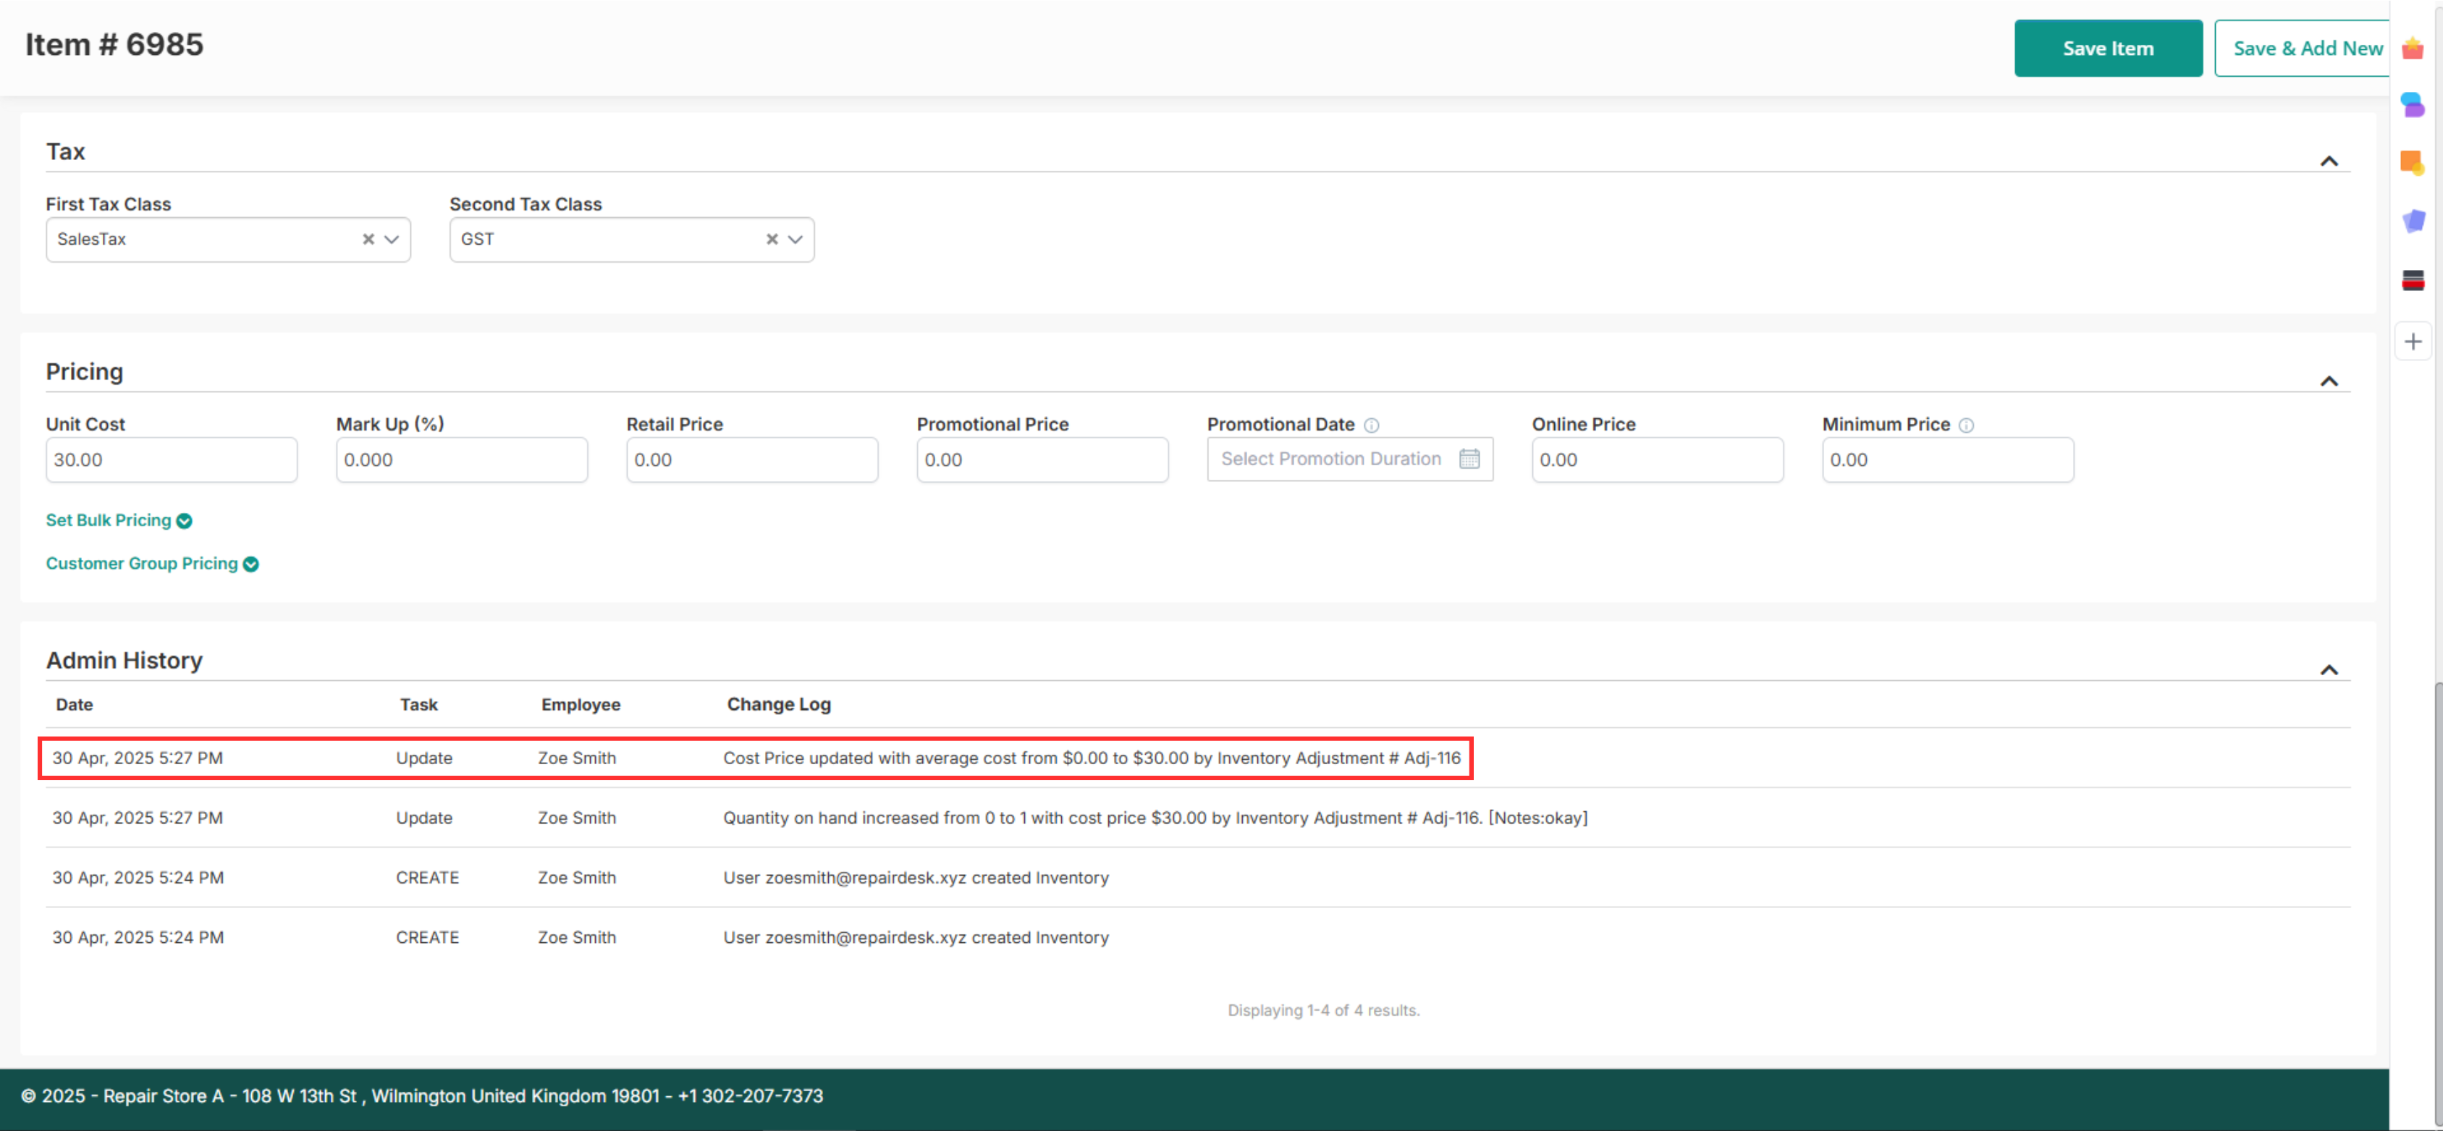Open First Tax Class dropdown arrow

pos(392,240)
